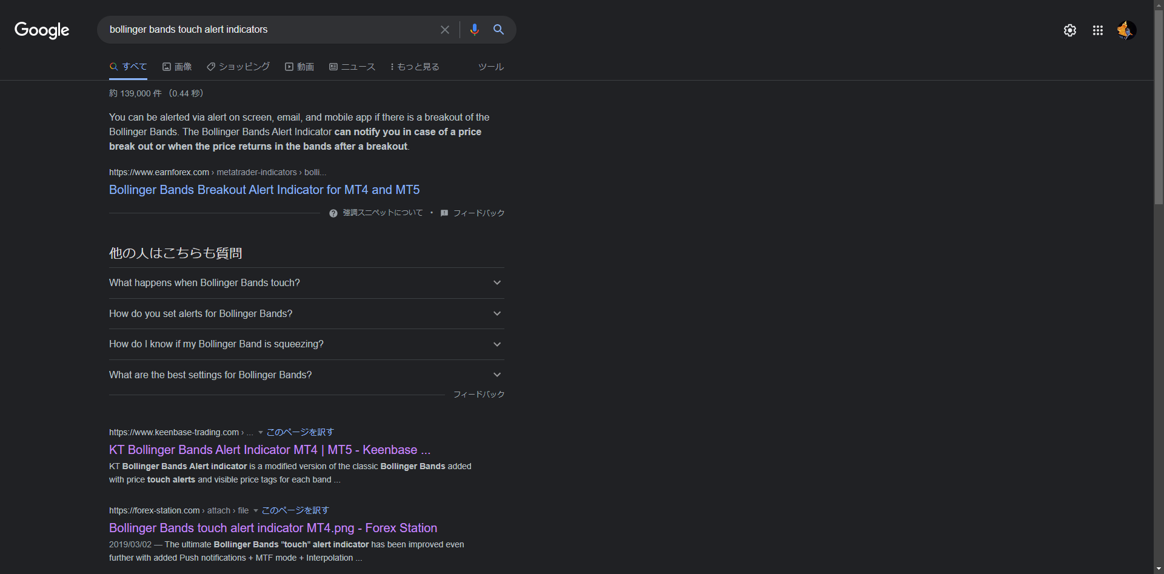Click the earnforex.com URL breadcrumb

coord(218,173)
